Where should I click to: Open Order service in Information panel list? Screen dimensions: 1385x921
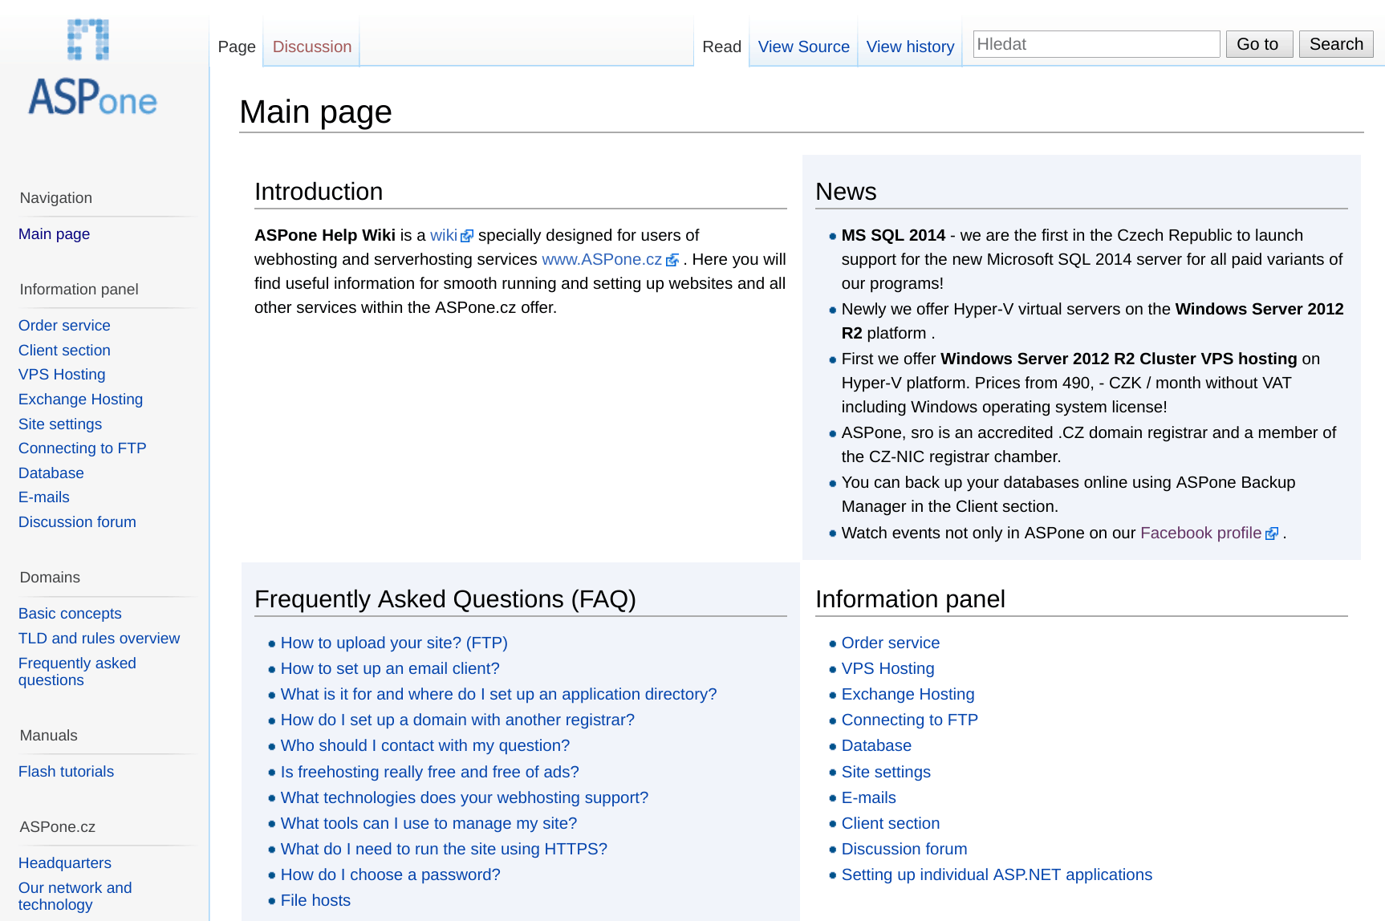(890, 643)
